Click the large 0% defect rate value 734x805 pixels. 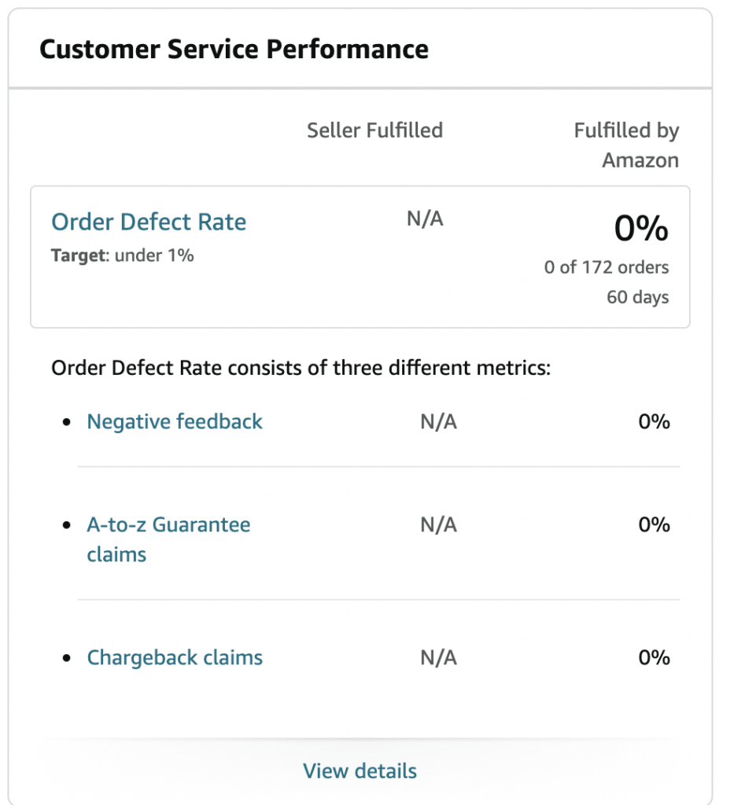(x=641, y=228)
